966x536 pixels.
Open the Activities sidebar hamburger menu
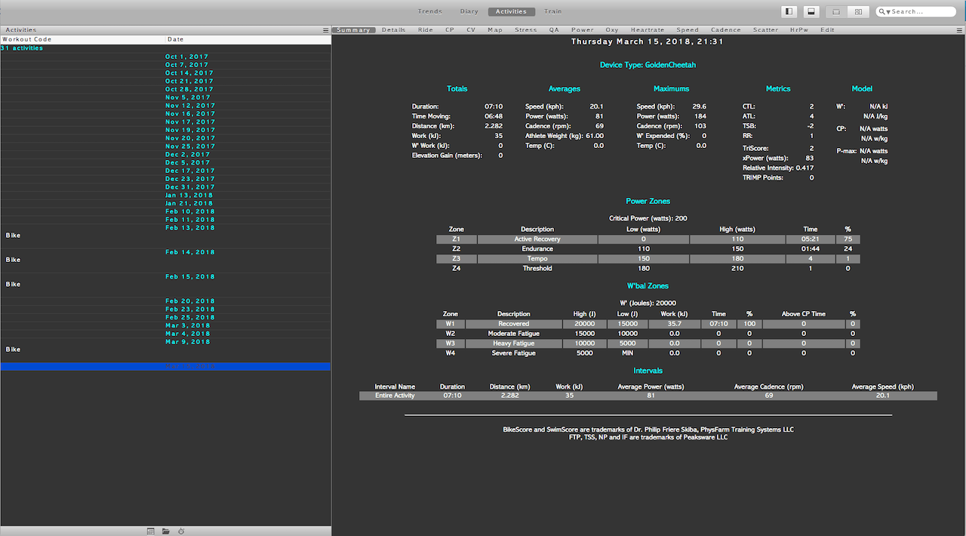click(325, 30)
